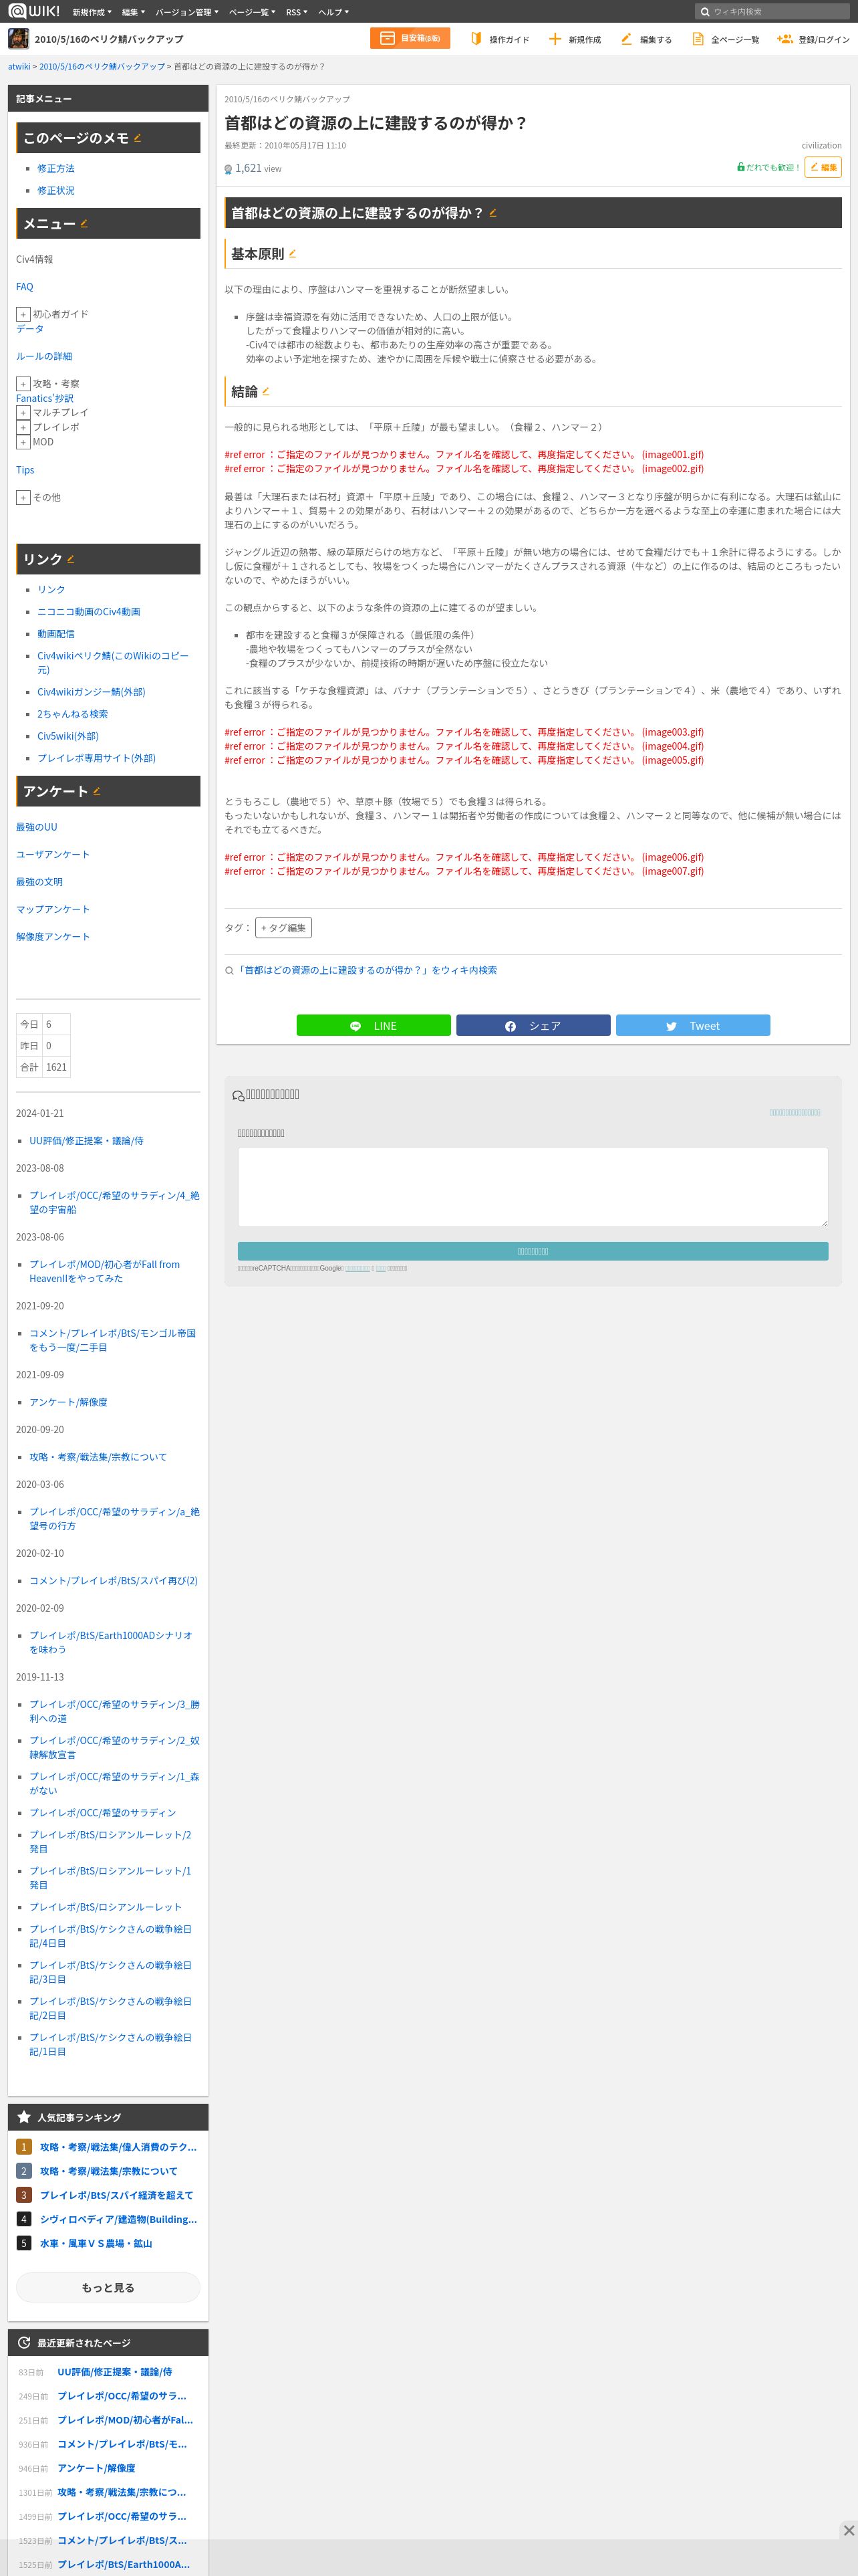Expand the 初心者ガイド tree item

[x=23, y=314]
